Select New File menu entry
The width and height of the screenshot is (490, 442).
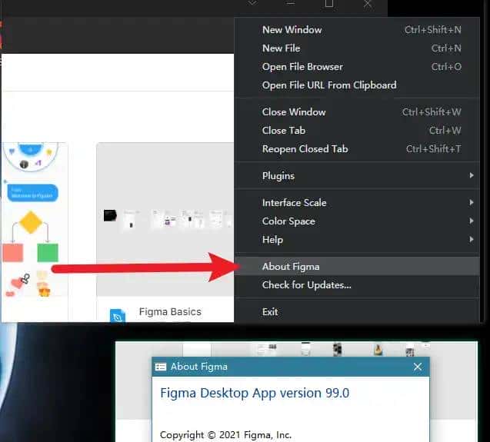357,48
